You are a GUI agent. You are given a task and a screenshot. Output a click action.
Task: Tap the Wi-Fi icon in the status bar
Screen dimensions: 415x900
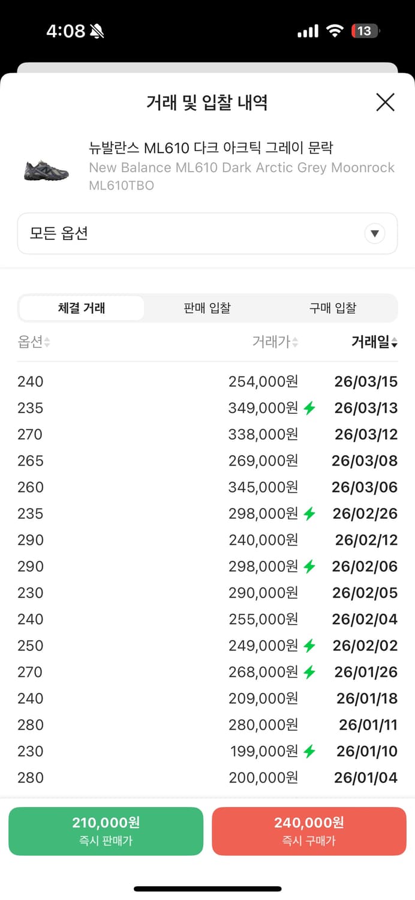pos(335,30)
